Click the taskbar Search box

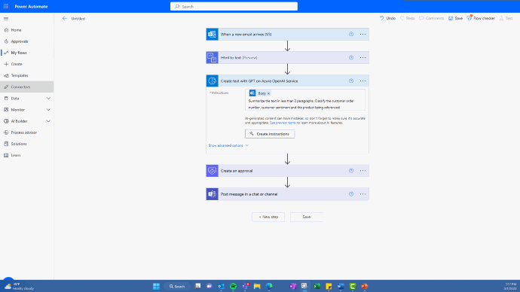[177, 286]
